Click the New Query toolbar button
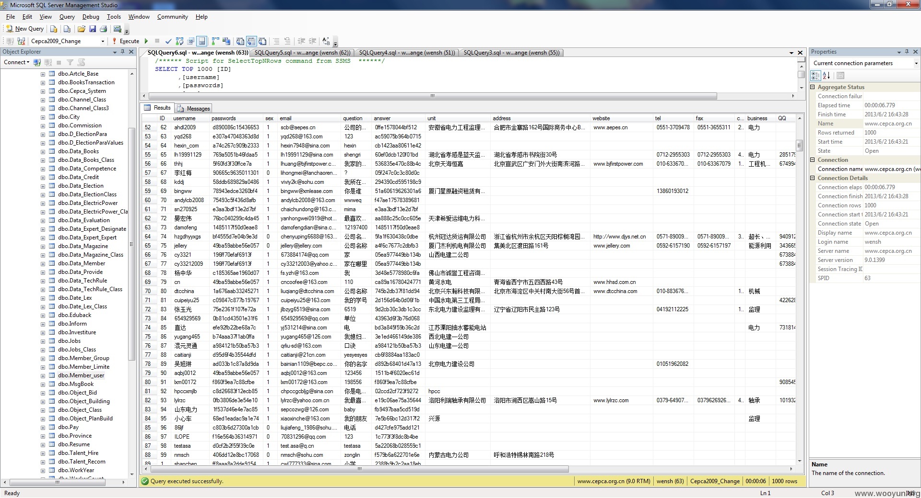Viewport: 921px width, 498px height. click(25, 29)
